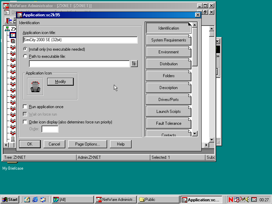272x204 pixels.
Task: Open the Environment page
Action: [168, 52]
